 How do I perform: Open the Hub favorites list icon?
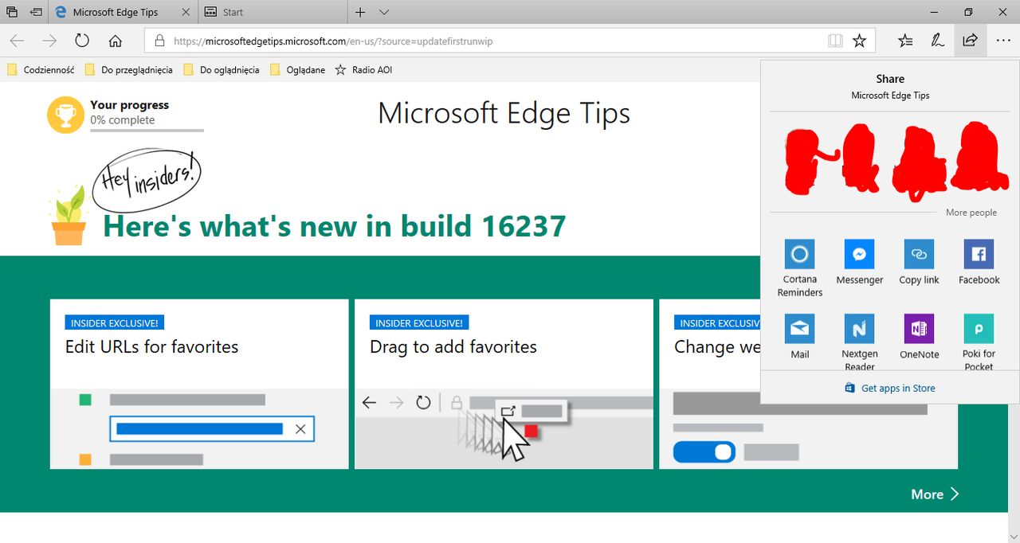click(905, 41)
